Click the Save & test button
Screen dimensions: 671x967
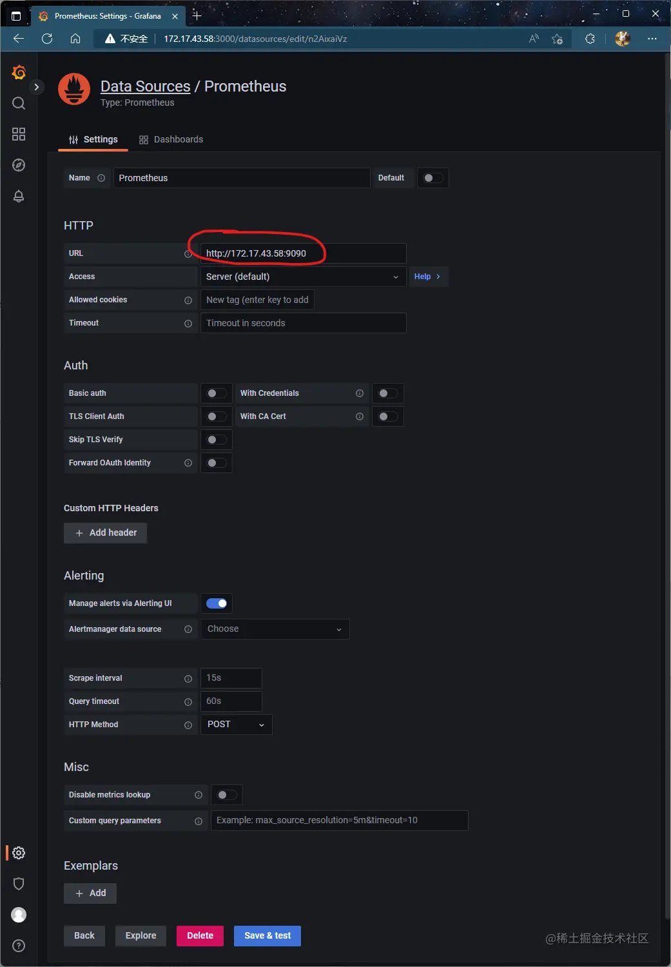(267, 935)
